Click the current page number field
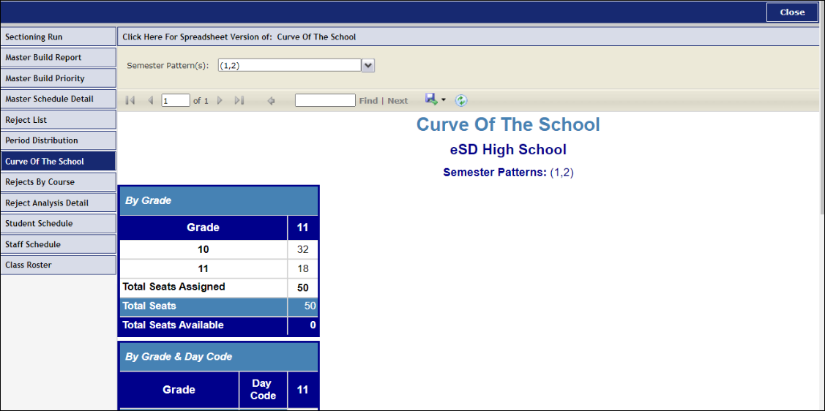825x411 pixels. [x=176, y=100]
